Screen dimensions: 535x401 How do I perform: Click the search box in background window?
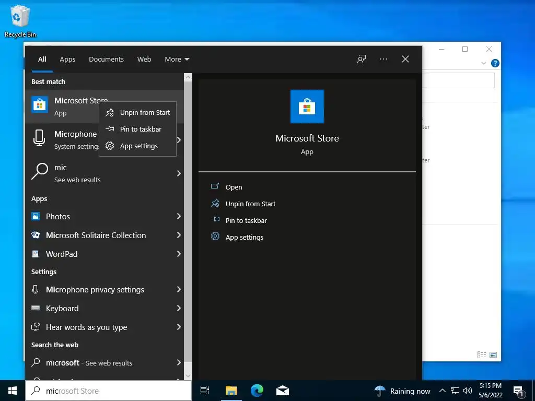pos(458,80)
